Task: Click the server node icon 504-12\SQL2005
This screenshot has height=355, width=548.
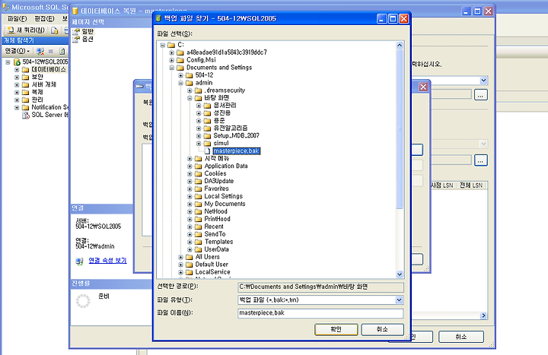Action: tap(17, 62)
